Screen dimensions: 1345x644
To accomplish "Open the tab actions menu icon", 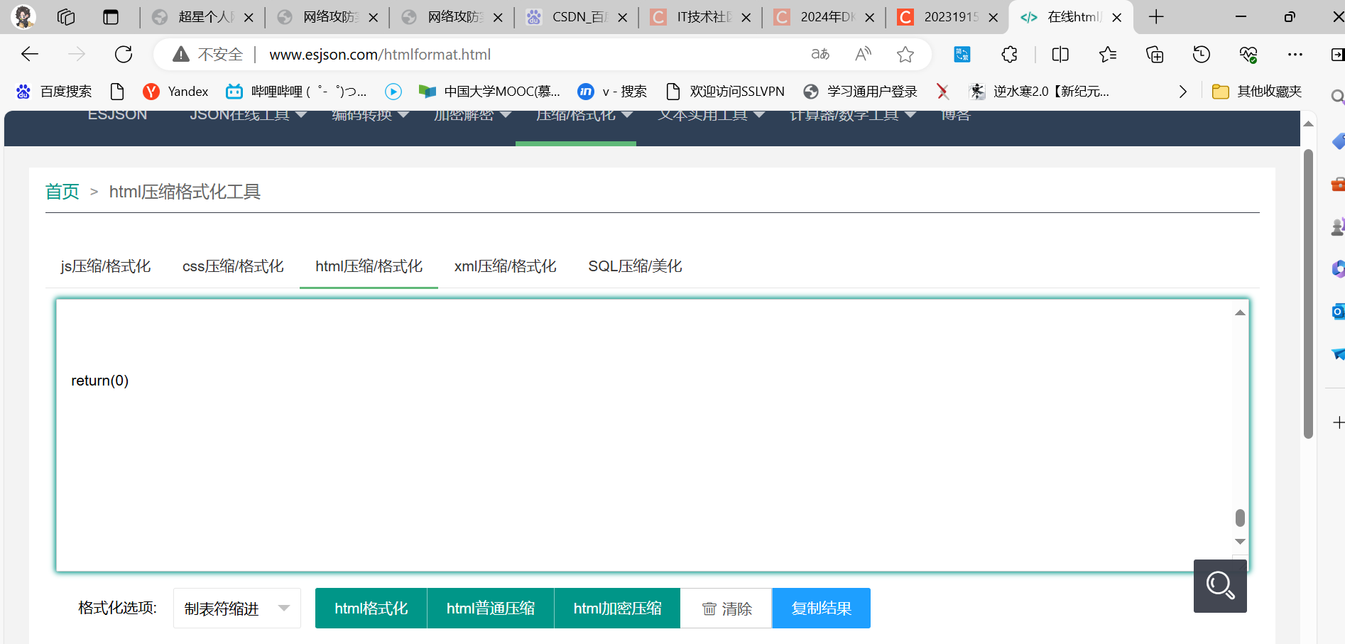I will [x=111, y=17].
